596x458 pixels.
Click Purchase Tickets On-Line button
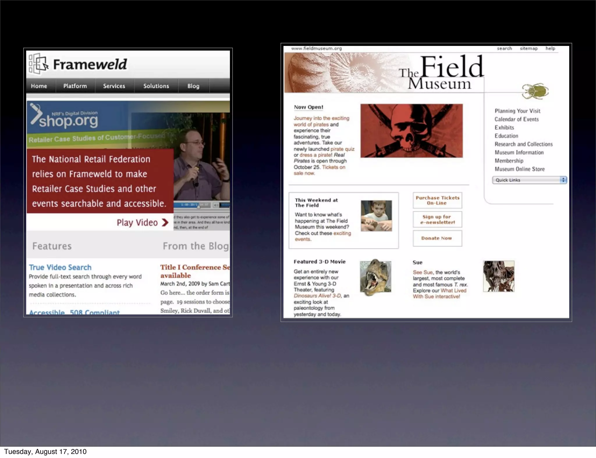(437, 200)
